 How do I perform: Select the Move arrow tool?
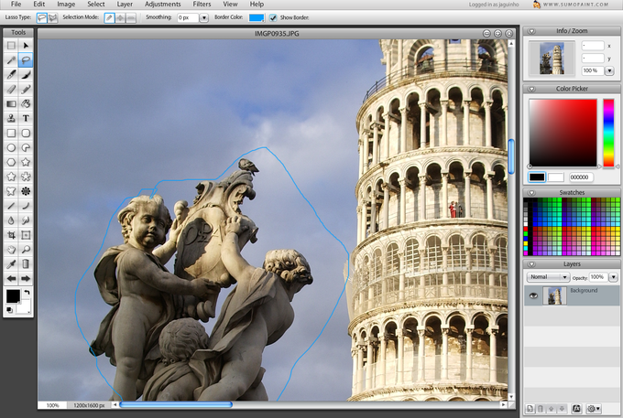[26, 45]
